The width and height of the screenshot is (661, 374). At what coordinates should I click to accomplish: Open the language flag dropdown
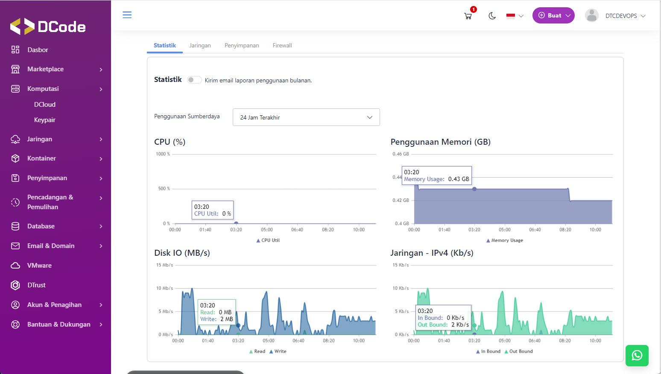click(x=515, y=16)
